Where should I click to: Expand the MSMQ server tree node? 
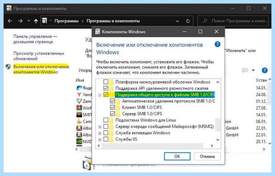[99, 127]
